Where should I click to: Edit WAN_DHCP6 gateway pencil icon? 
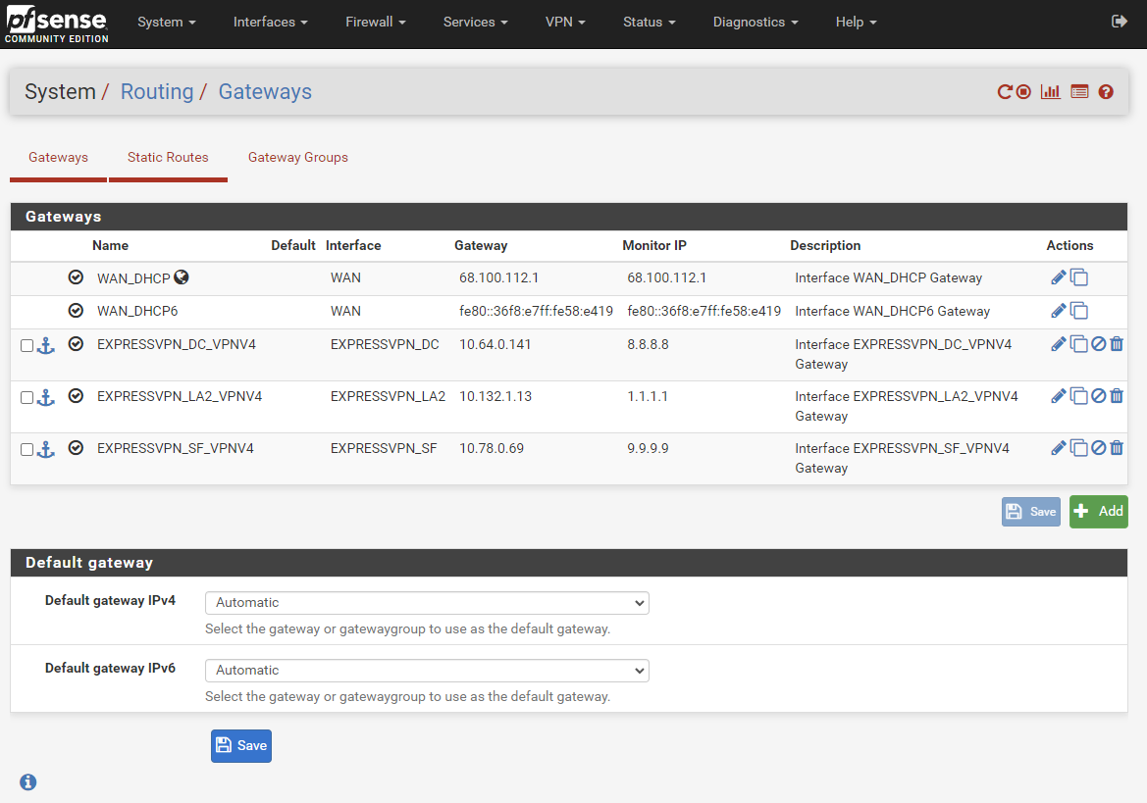pyautogui.click(x=1058, y=311)
